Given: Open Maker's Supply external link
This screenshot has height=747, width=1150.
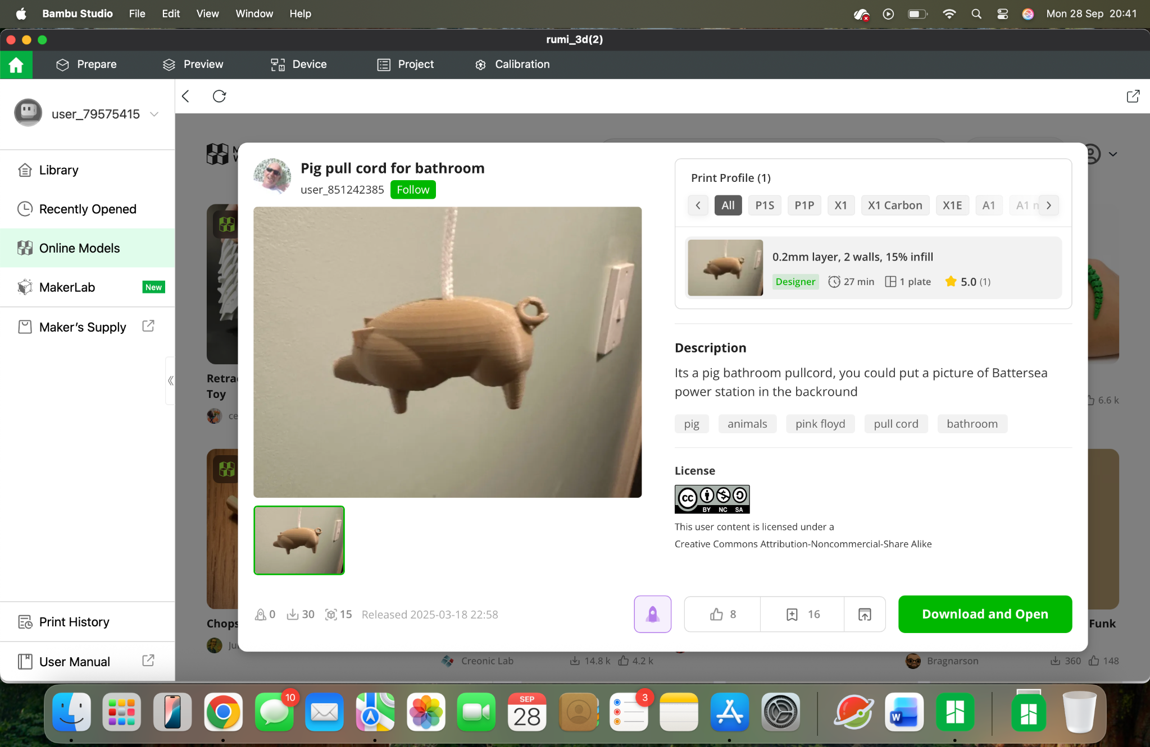Looking at the screenshot, I should point(88,327).
